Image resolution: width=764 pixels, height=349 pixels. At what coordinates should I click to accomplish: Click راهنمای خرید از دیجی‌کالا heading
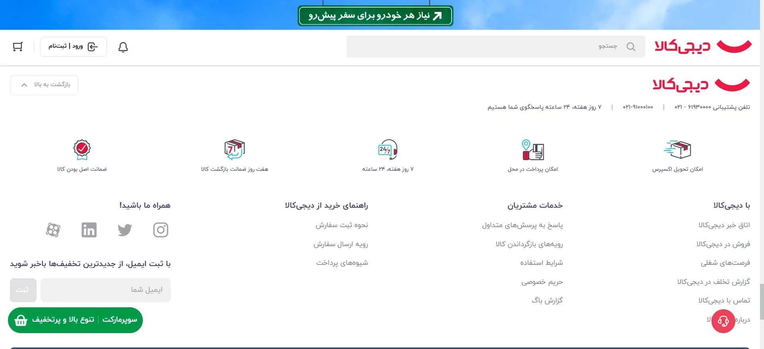pos(326,206)
